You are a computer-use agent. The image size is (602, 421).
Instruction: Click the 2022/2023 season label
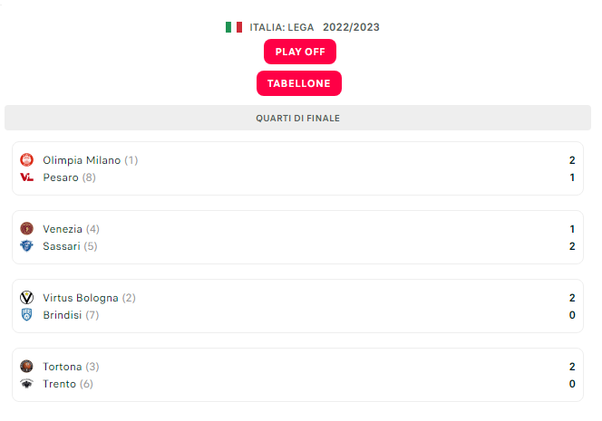351,27
